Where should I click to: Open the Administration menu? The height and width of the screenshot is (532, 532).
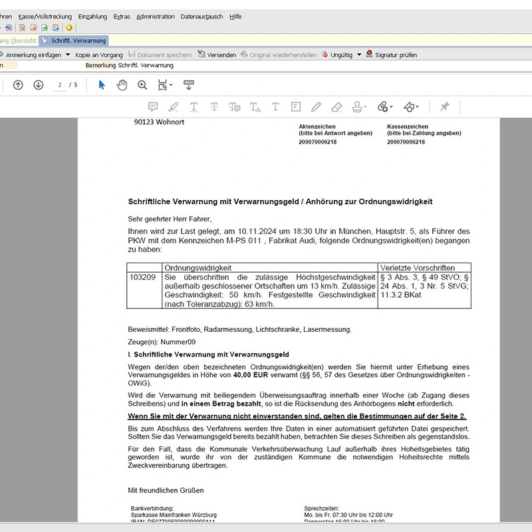pos(156,17)
